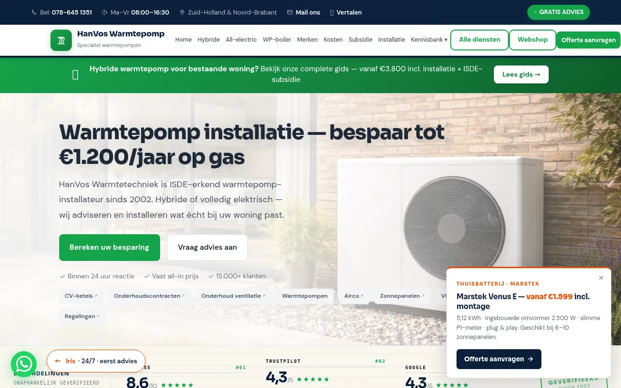Open Hybride menu item
621x388 pixels.
[209, 40]
